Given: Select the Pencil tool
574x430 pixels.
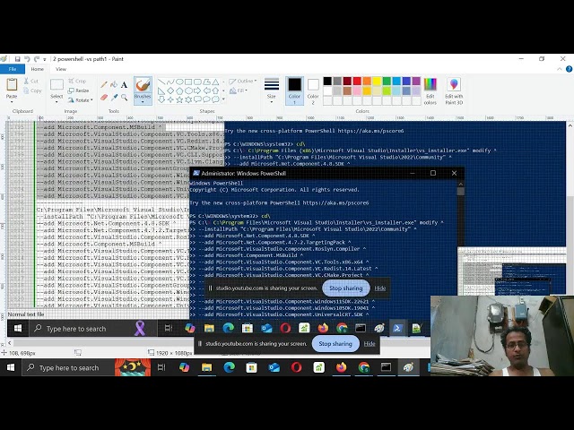Looking at the screenshot, I should coord(104,85).
